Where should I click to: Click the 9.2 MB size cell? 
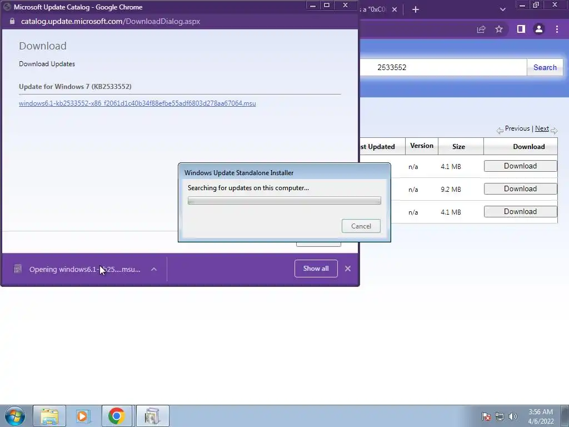pos(451,190)
